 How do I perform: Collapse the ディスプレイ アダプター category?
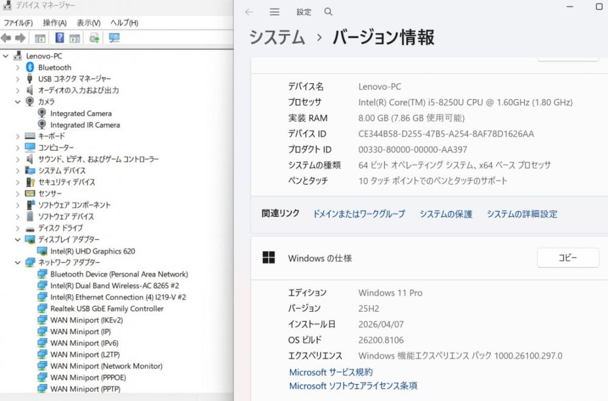point(18,239)
